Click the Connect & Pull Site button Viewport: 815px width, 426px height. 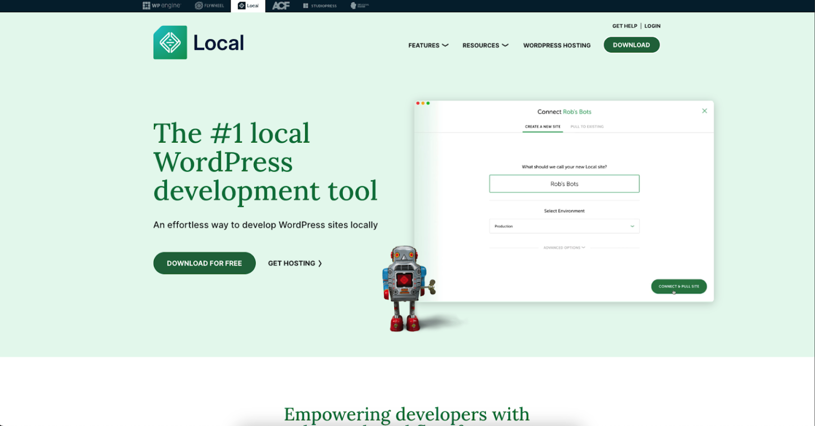(x=679, y=286)
